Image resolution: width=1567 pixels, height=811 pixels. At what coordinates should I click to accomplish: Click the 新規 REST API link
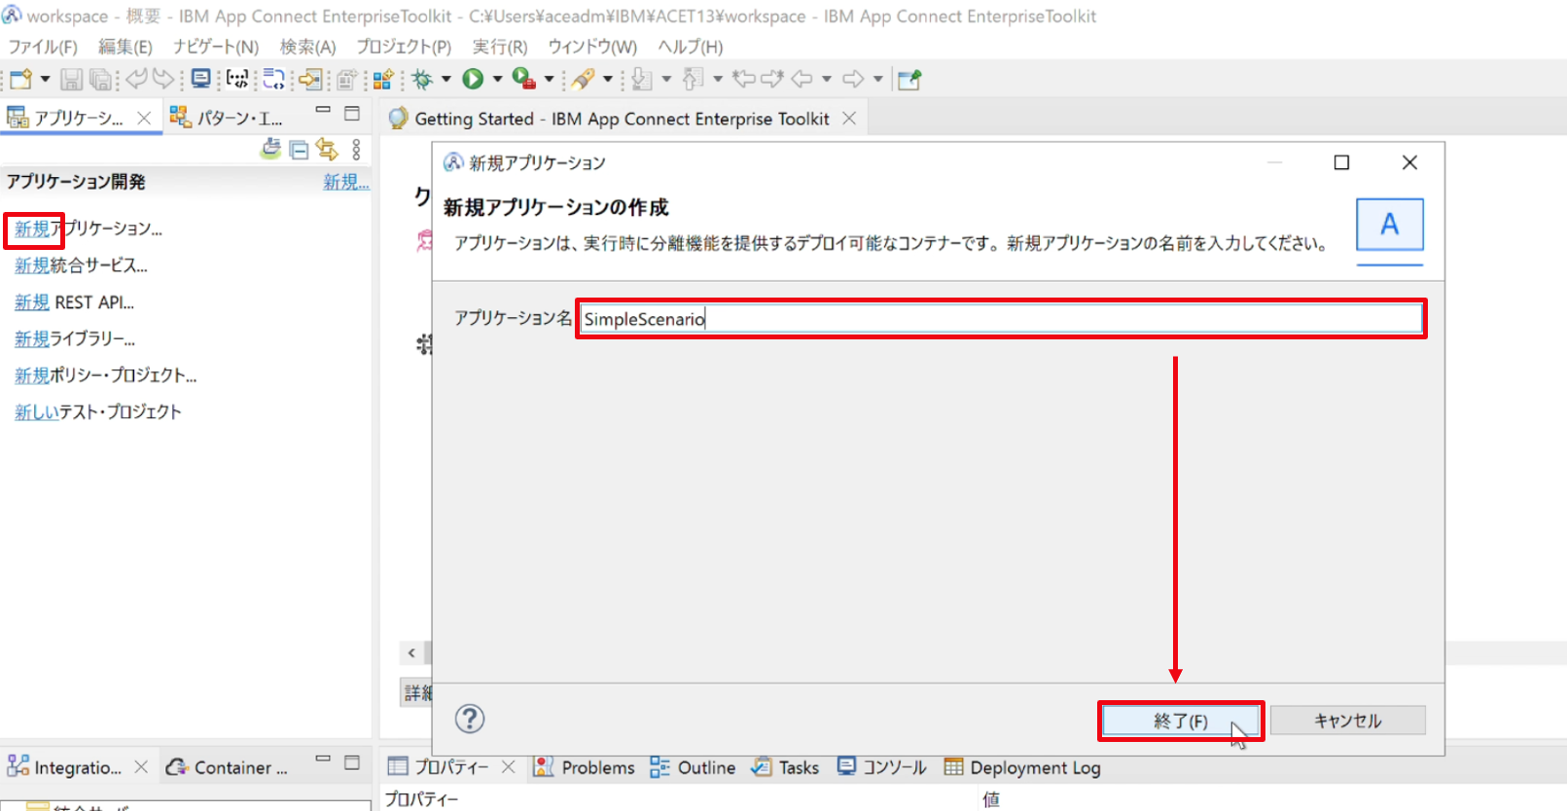point(74,302)
